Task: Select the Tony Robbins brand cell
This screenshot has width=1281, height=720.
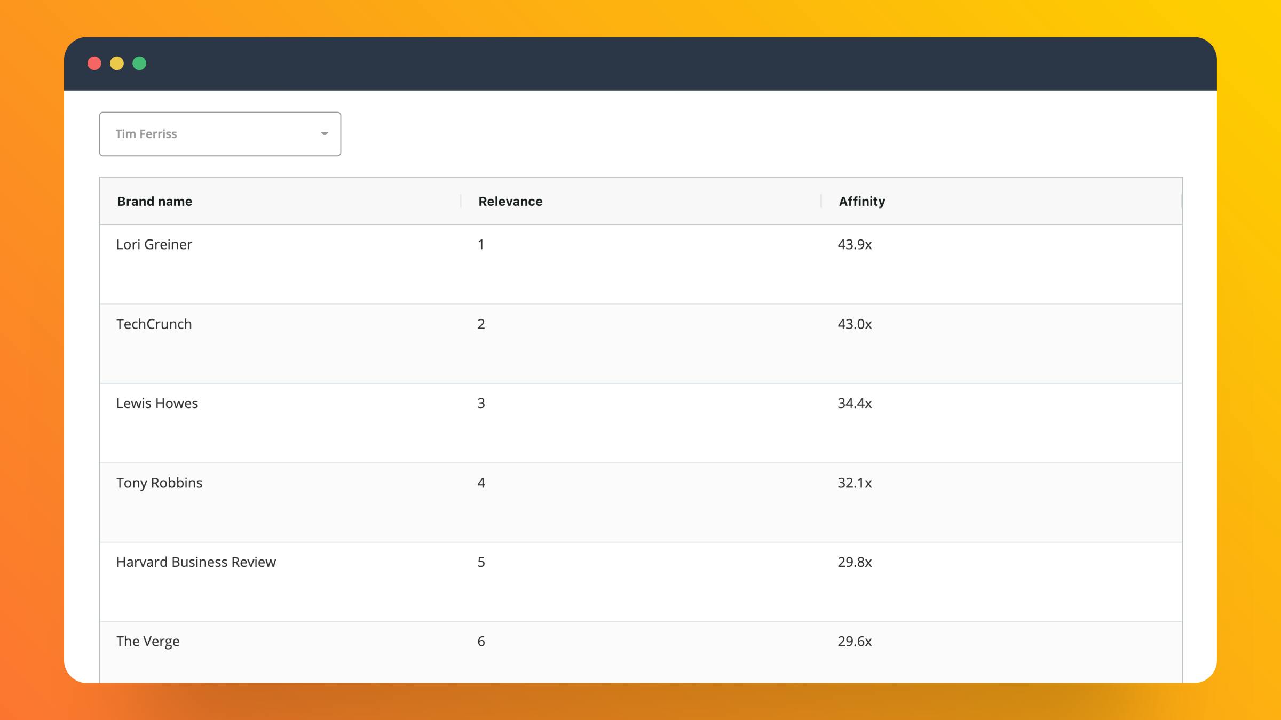Action: (x=159, y=483)
